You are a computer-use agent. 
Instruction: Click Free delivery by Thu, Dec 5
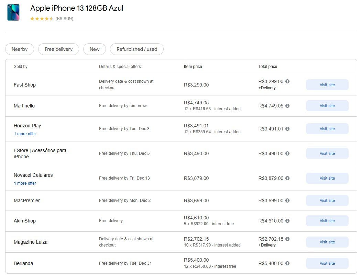(124, 153)
